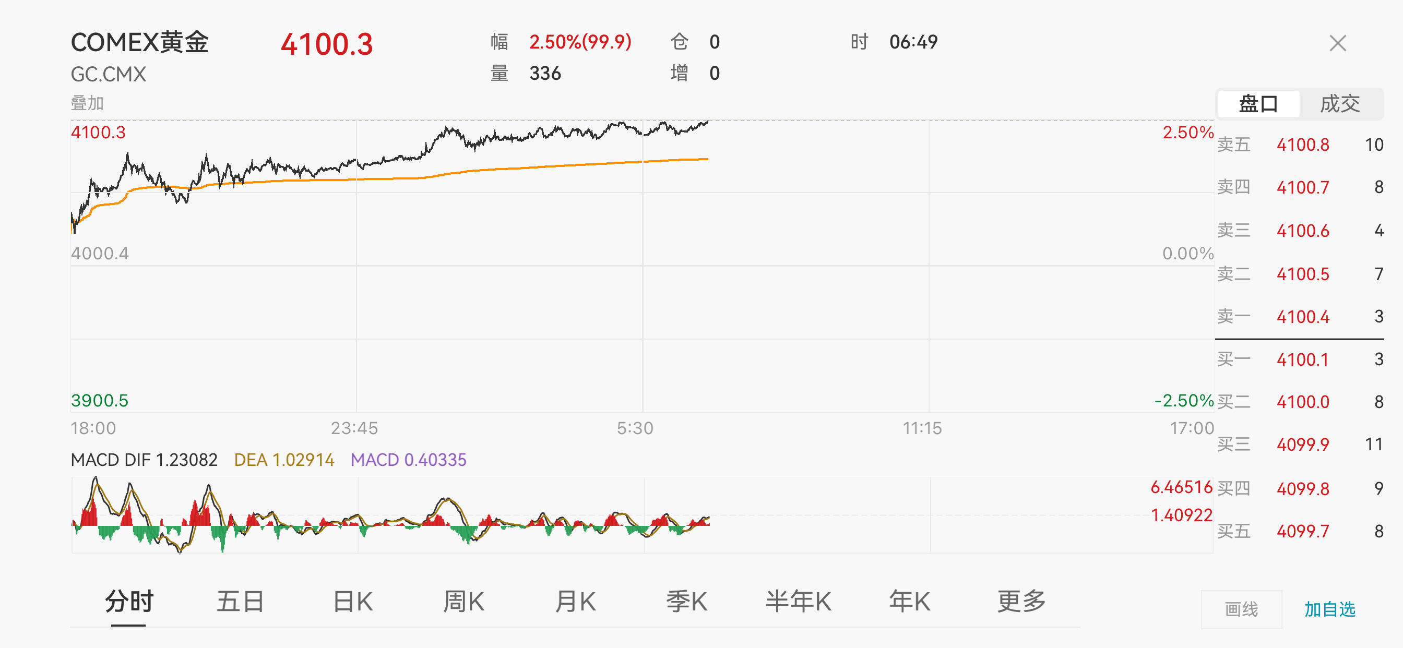Open the 月K monthly chart
Image resolution: width=1403 pixels, height=648 pixels.
point(575,602)
